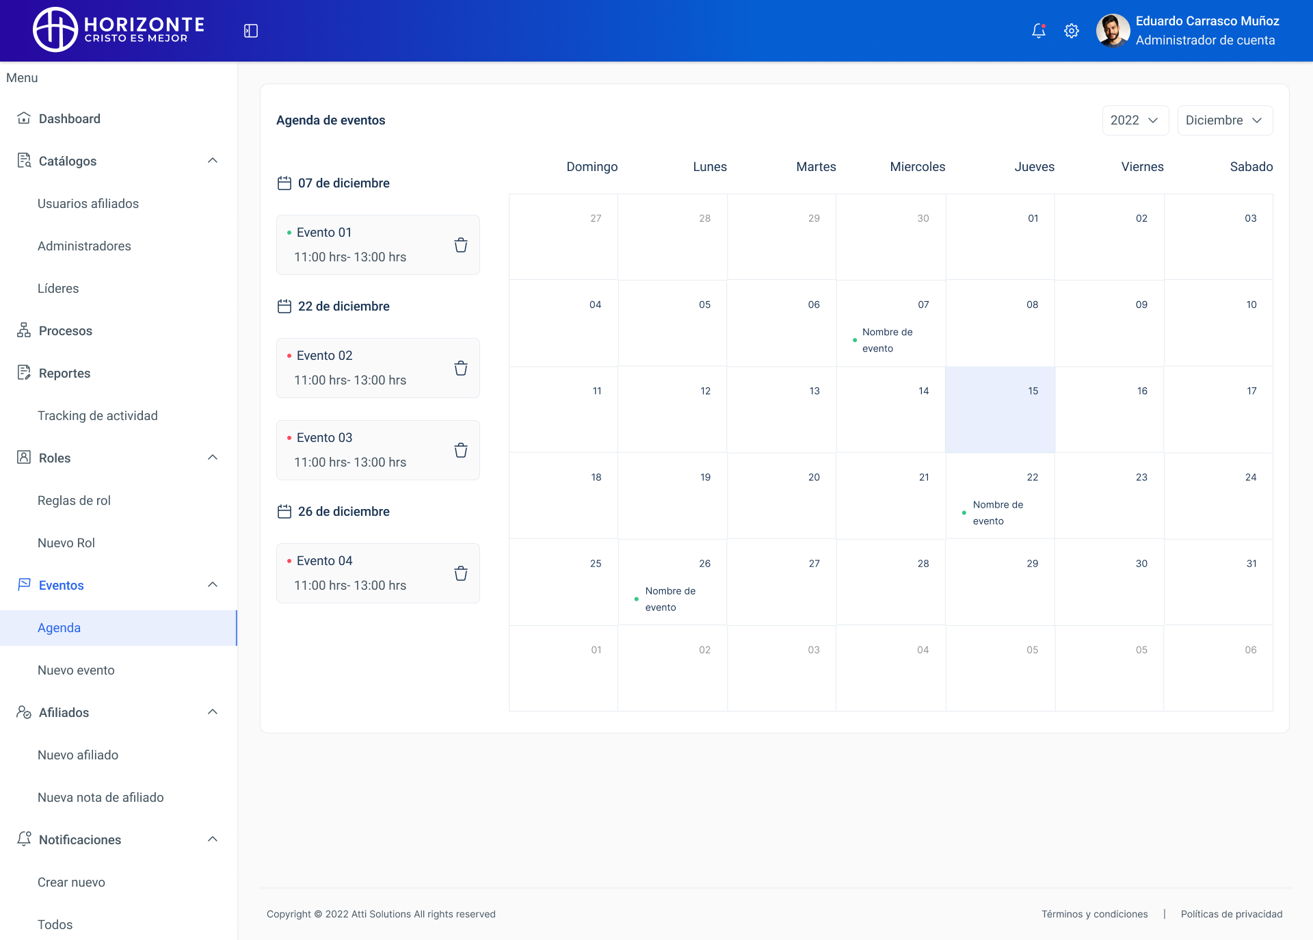
Task: Collapse the Catálogos section chevron
Action: click(x=213, y=161)
